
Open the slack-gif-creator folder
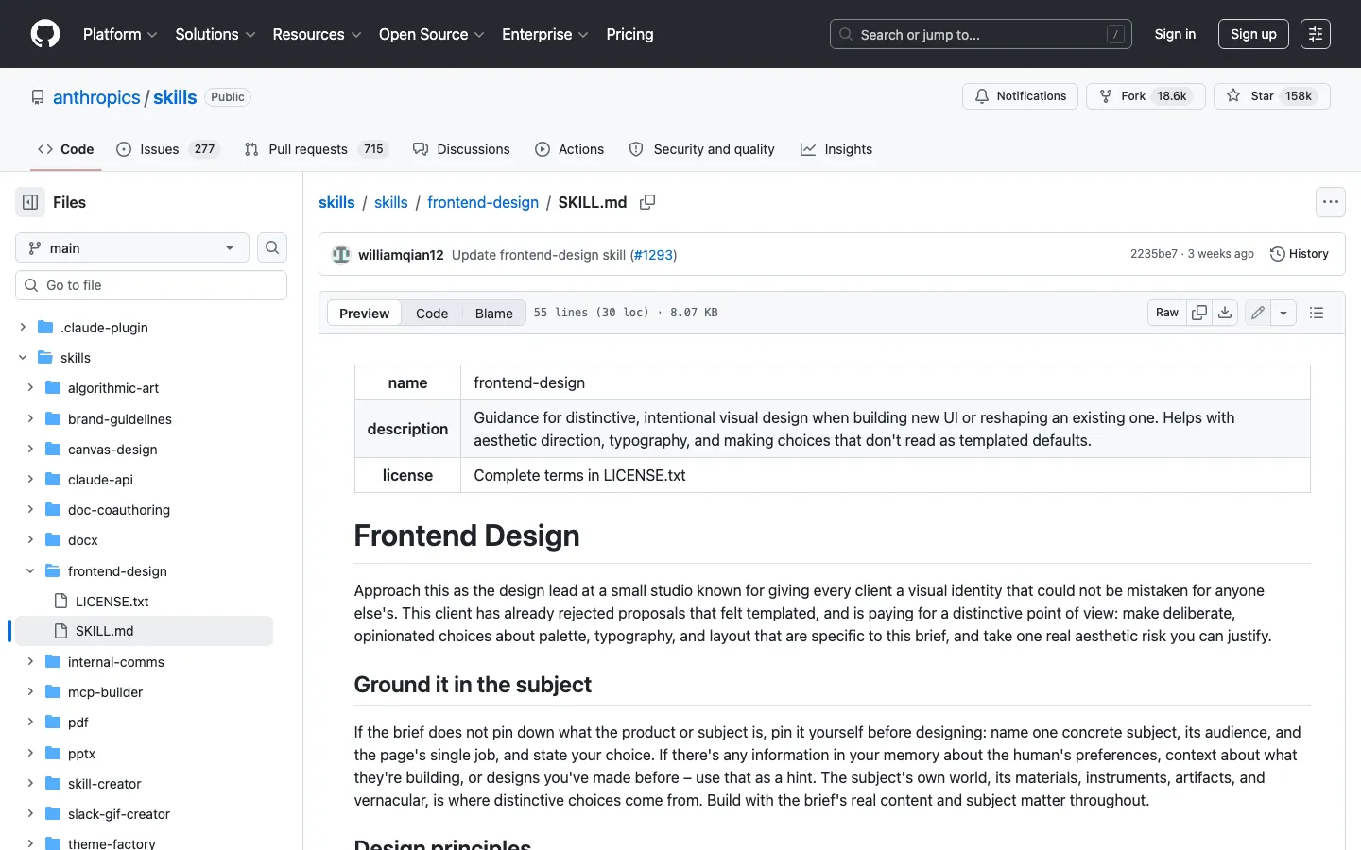(x=119, y=814)
